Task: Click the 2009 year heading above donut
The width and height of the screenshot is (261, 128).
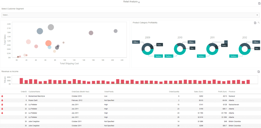Action: [148, 38]
